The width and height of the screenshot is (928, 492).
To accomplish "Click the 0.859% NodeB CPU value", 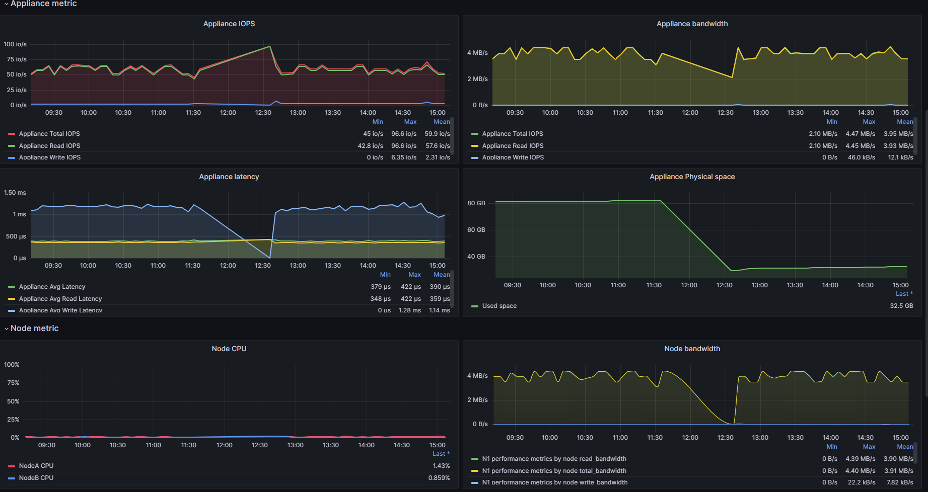I will pos(439,478).
